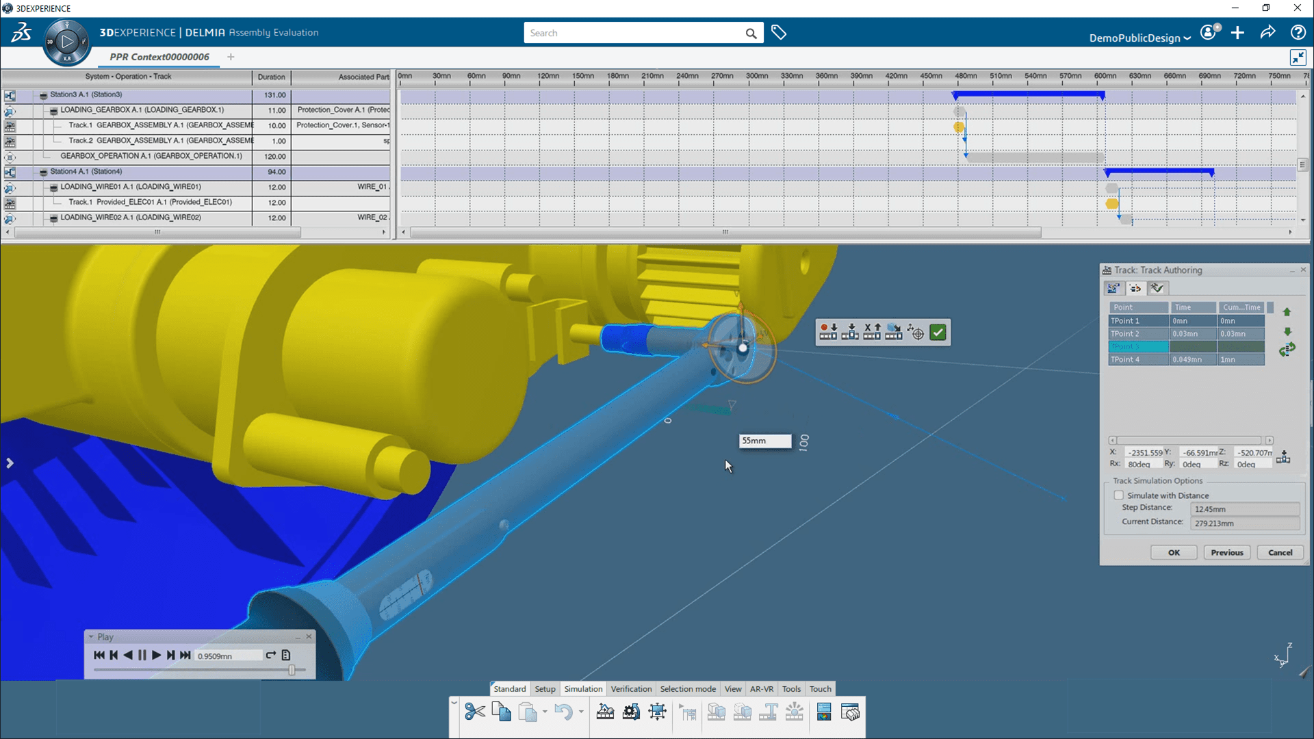Click the green checkmark in floating track toolbar

(938, 333)
